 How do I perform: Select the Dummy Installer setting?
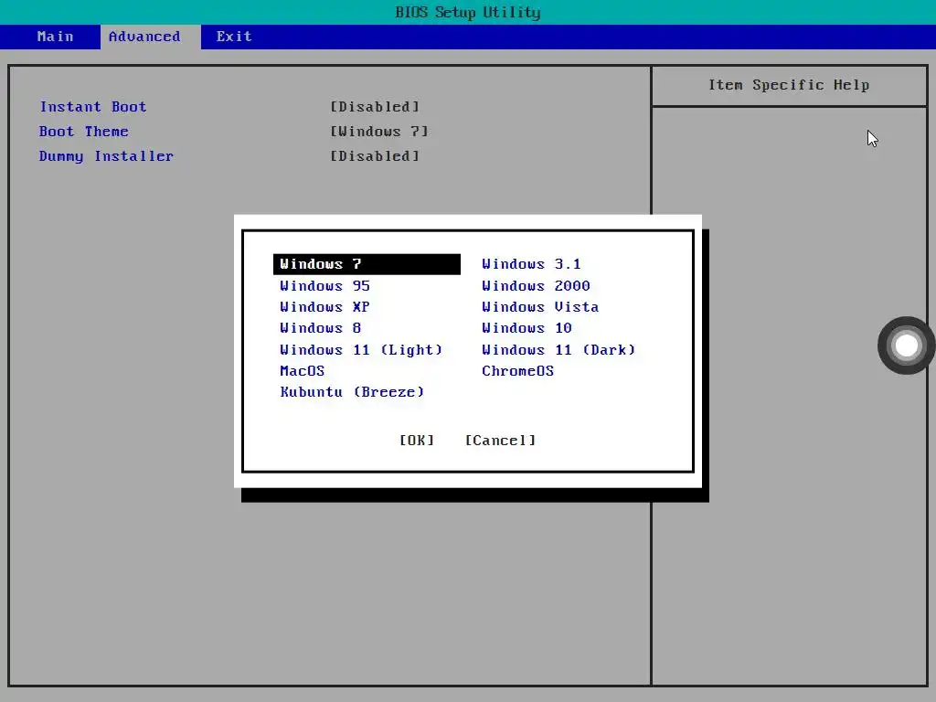[x=106, y=156]
